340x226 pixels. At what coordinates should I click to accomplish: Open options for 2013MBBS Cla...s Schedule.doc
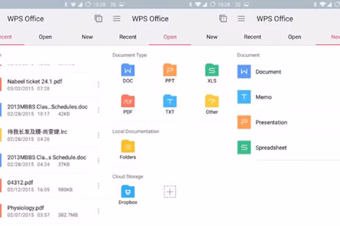[98, 161]
